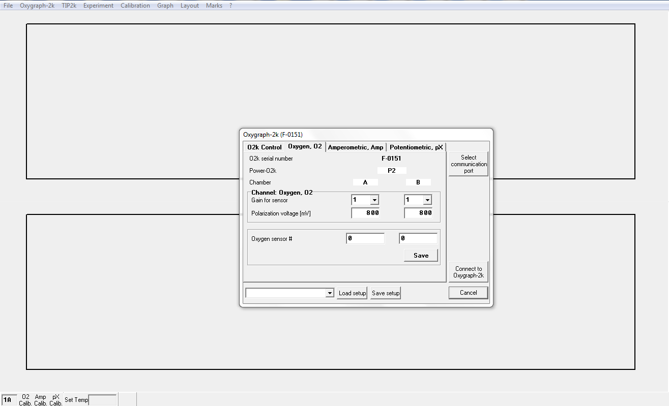The image size is (669, 406).
Task: Switch to the O2k Control tab
Action: (264, 147)
